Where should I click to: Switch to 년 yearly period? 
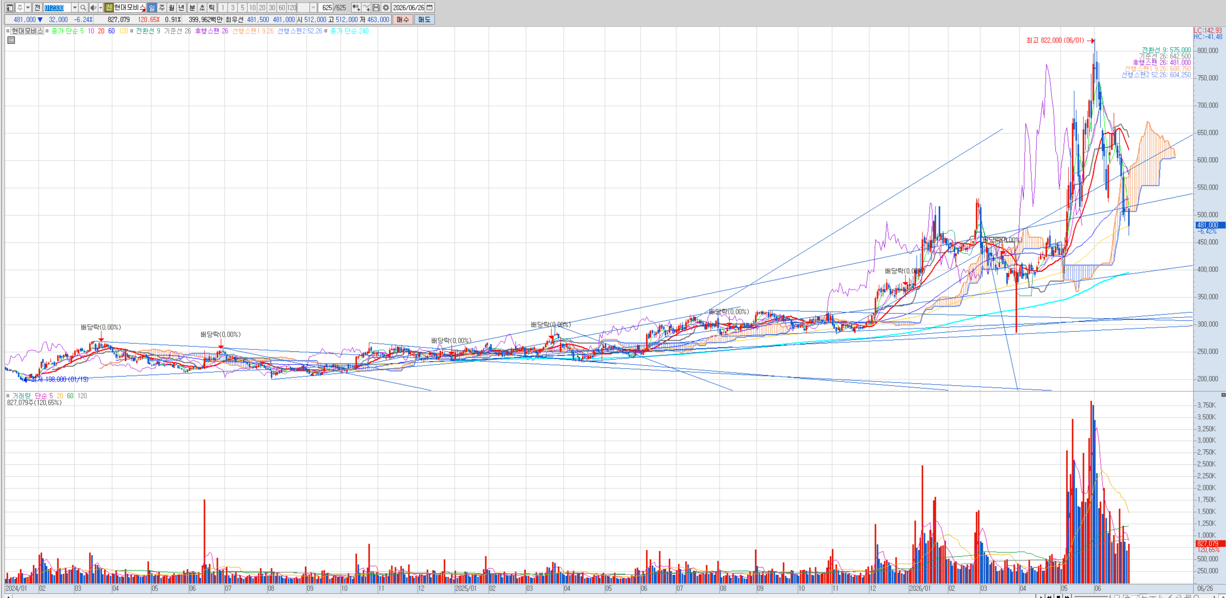tap(181, 8)
